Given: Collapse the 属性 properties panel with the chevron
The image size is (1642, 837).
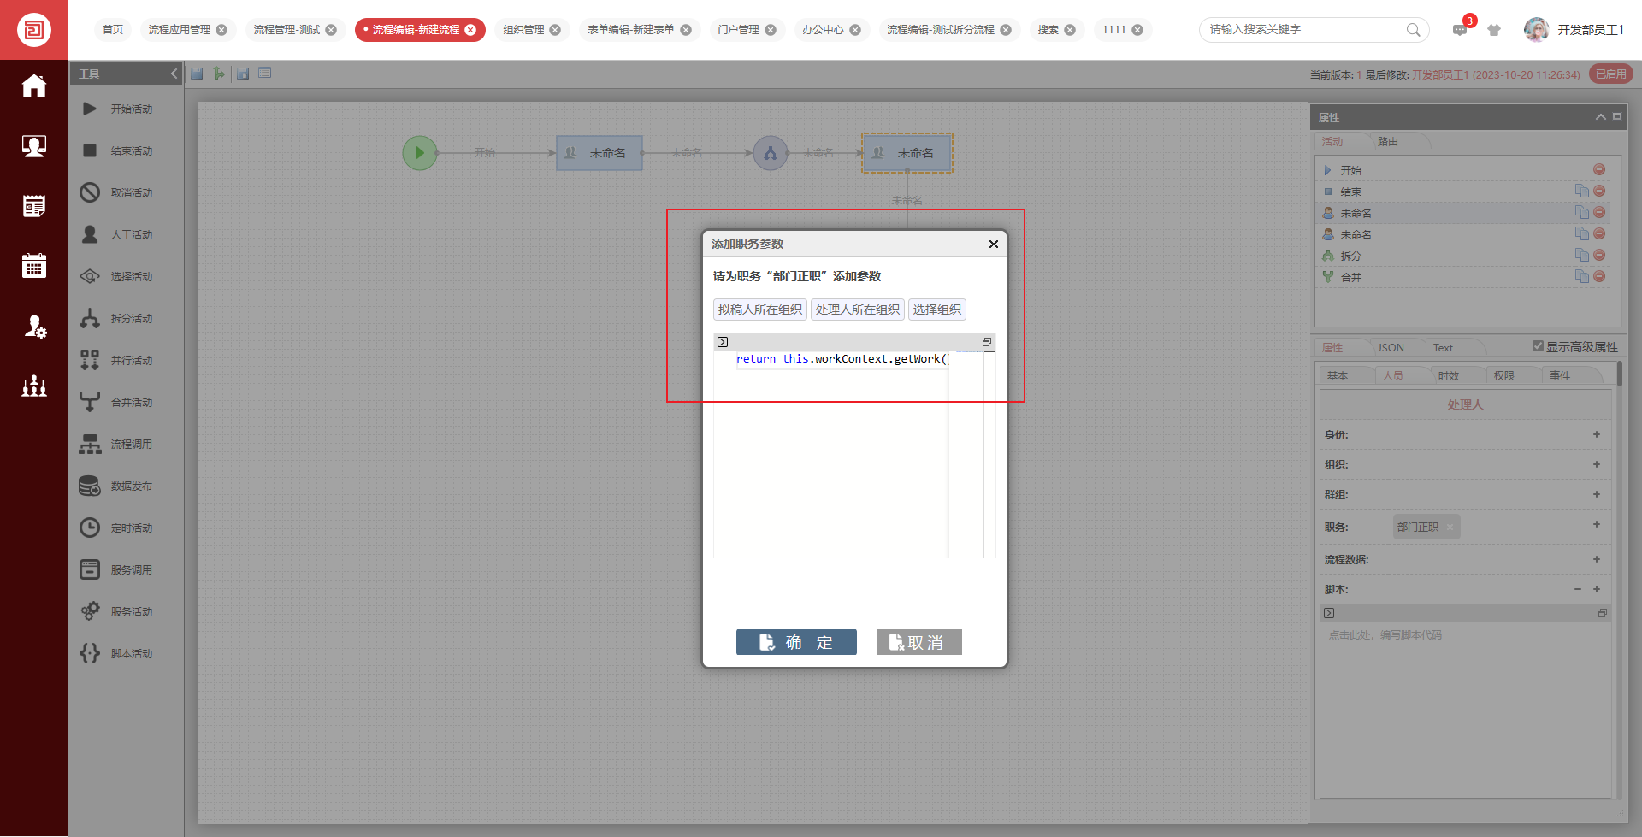Looking at the screenshot, I should pos(1600,117).
